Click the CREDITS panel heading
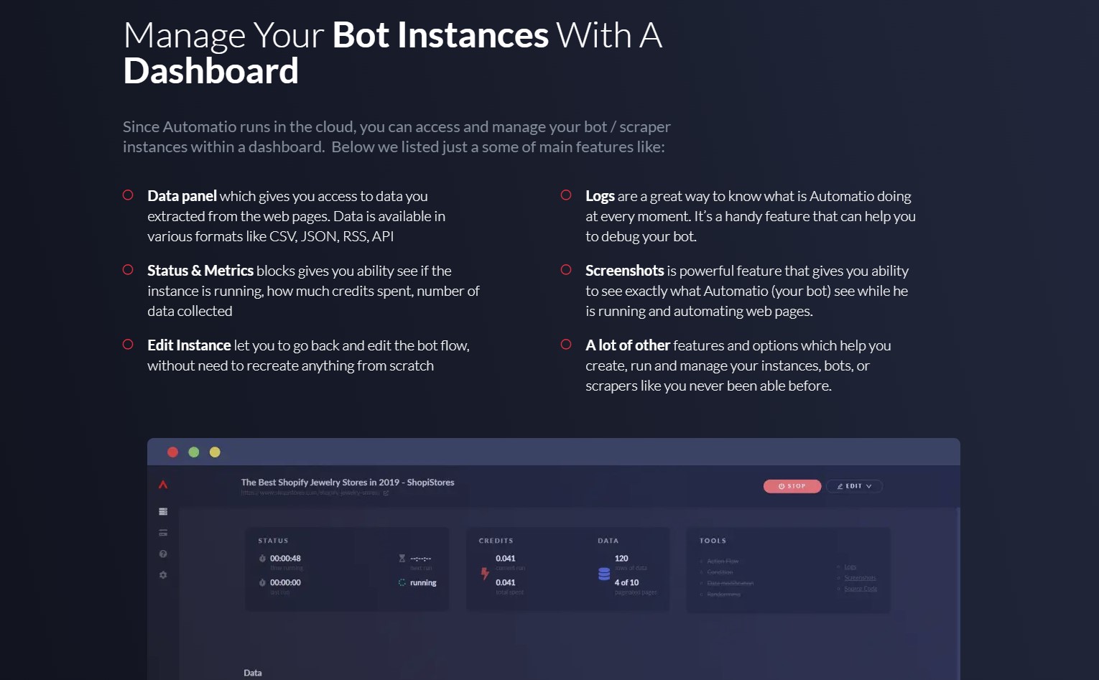Image resolution: width=1099 pixels, height=680 pixels. [496, 541]
